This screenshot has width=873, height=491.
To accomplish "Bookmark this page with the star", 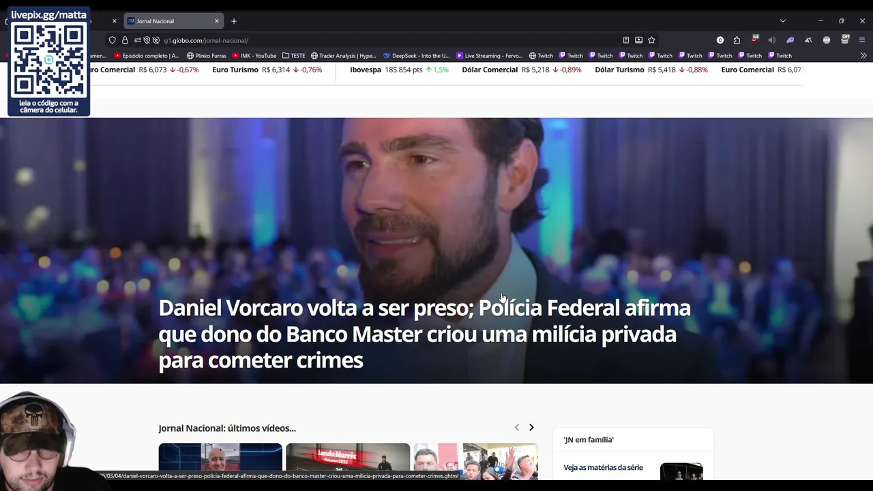I will (651, 40).
